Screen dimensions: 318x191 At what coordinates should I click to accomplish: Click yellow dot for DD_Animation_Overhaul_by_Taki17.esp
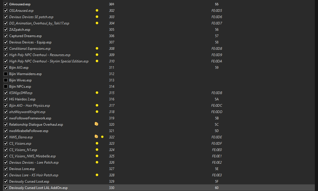point(97,23)
